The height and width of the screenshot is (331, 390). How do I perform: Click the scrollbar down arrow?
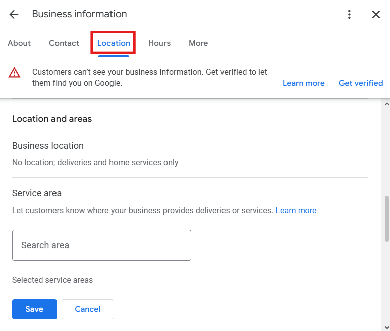tap(386, 326)
